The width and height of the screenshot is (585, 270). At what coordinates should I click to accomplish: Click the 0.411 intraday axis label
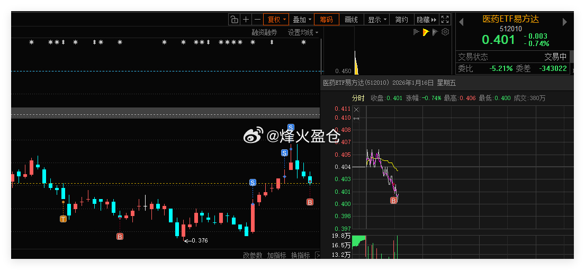point(343,109)
